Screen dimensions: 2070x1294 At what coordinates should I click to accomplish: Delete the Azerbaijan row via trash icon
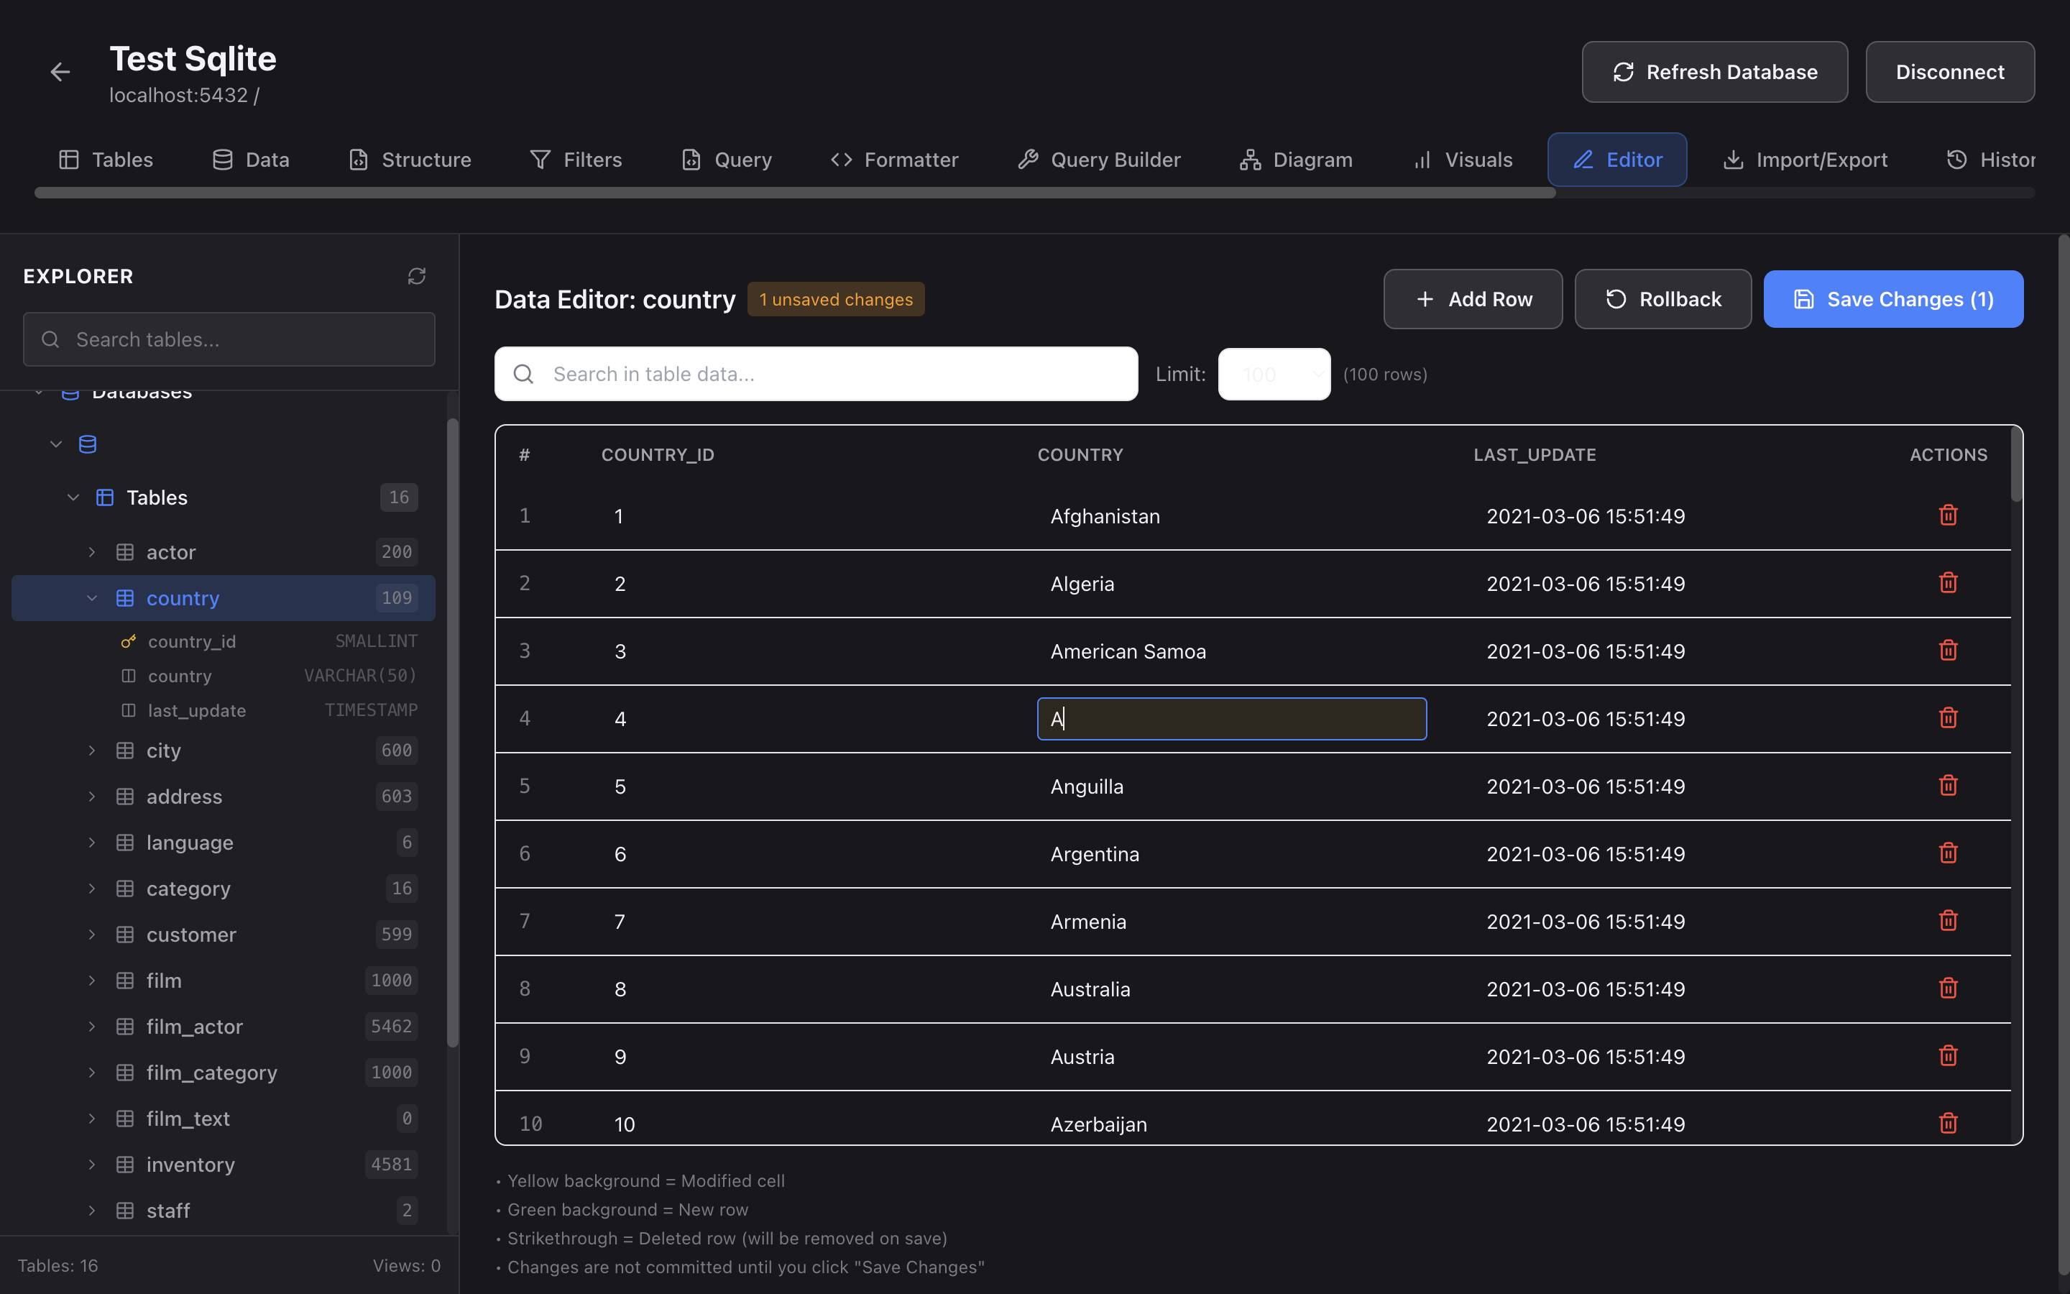pos(1948,1123)
